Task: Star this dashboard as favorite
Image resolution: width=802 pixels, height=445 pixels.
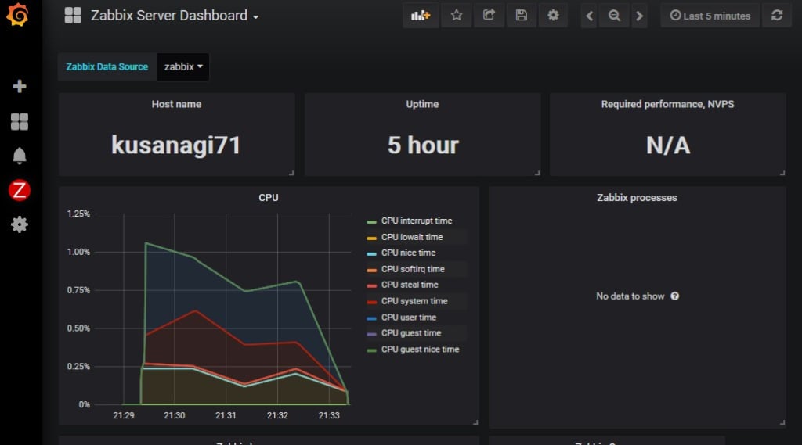Action: point(457,16)
